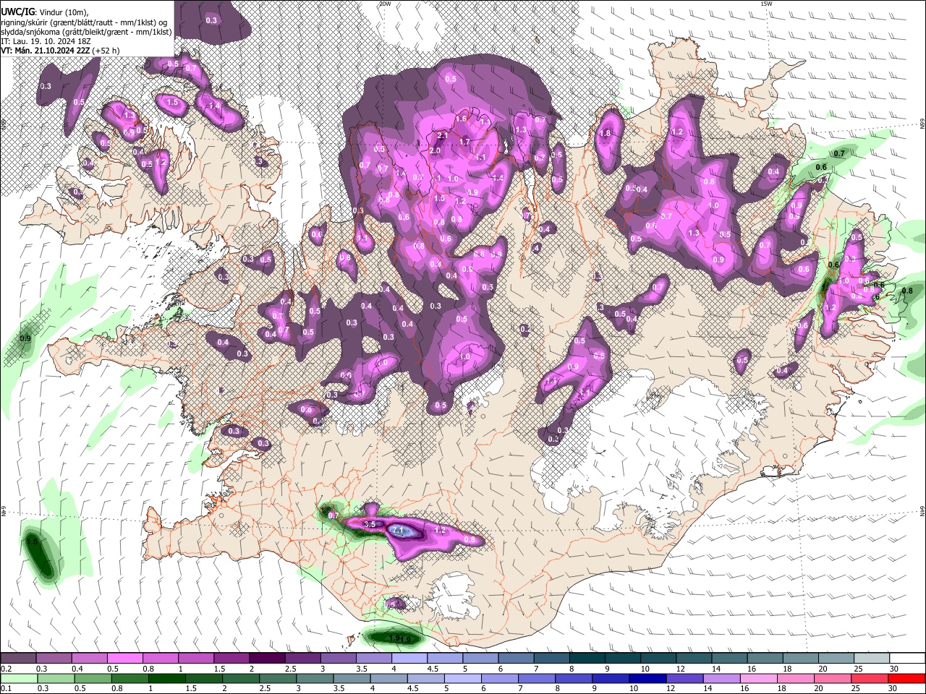Click the 3.5 value next to the 7.1 peak
Screen dimensions: 926x694
370,523
